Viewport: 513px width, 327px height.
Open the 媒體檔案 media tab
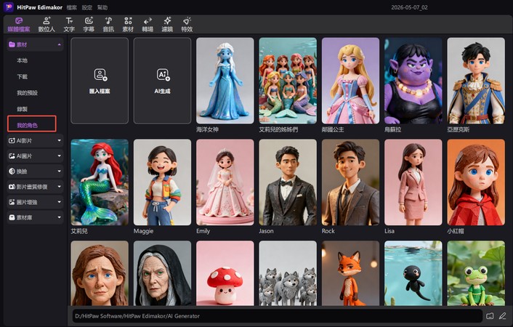point(19,25)
